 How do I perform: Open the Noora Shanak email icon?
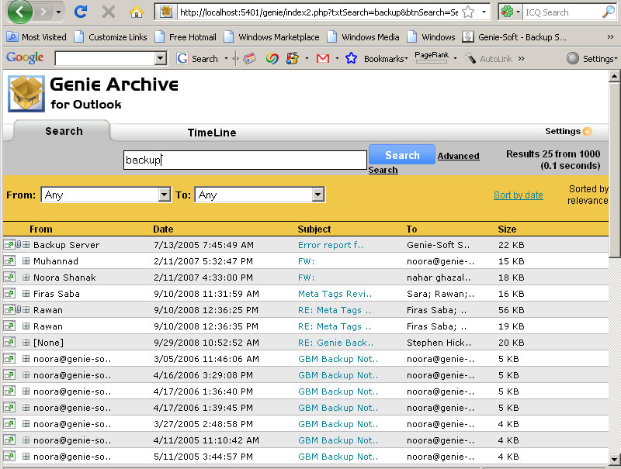tap(9, 278)
